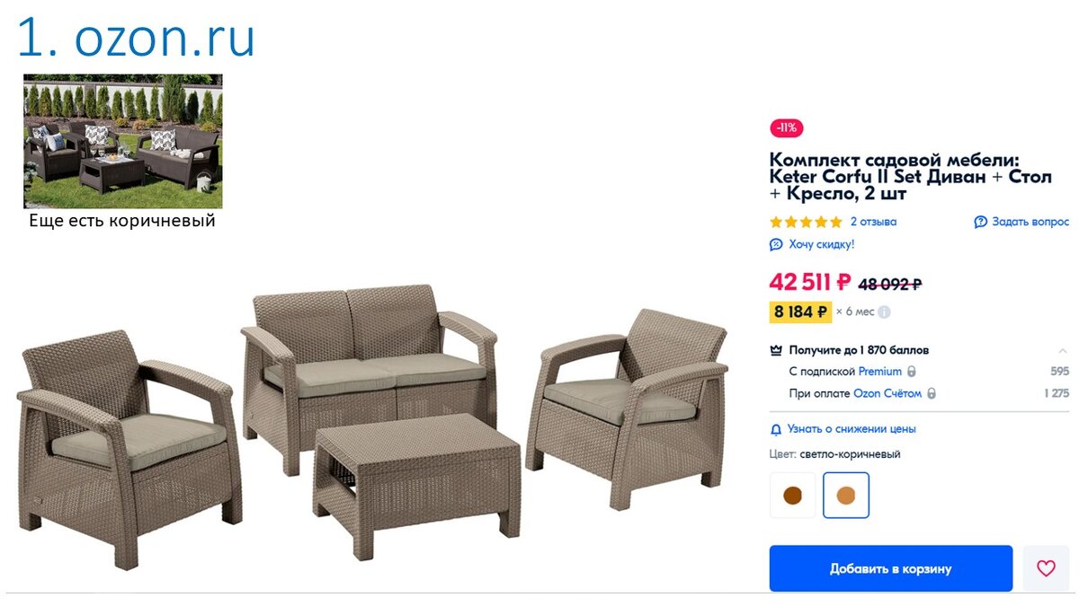
Task: Click Узнать о снижении цены link
Action: (852, 429)
